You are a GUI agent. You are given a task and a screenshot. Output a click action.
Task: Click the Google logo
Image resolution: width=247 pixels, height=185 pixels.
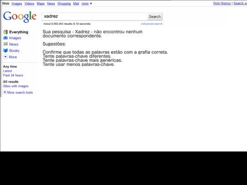20,16
